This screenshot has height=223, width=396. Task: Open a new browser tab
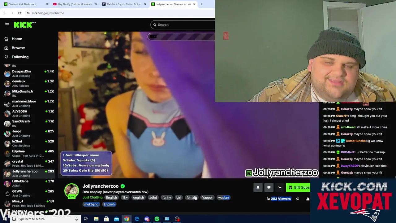[x=201, y=4]
